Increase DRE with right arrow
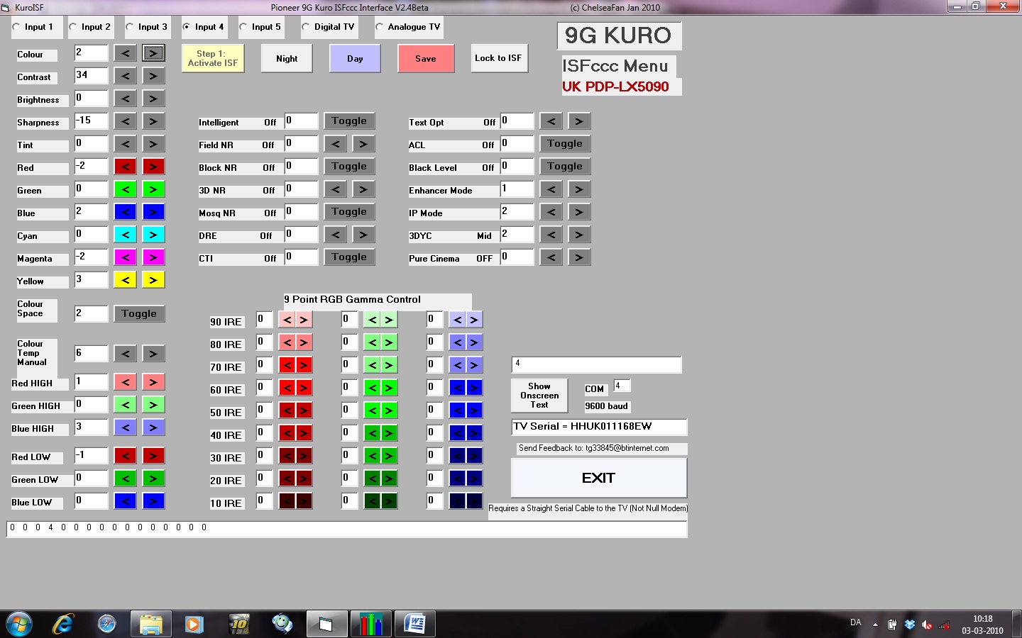Screen dimensions: 1022x638 [x=363, y=235]
